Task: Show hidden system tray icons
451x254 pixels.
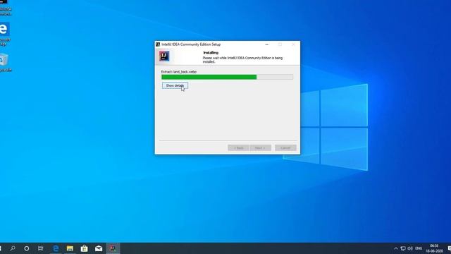Action: [x=396, y=248]
